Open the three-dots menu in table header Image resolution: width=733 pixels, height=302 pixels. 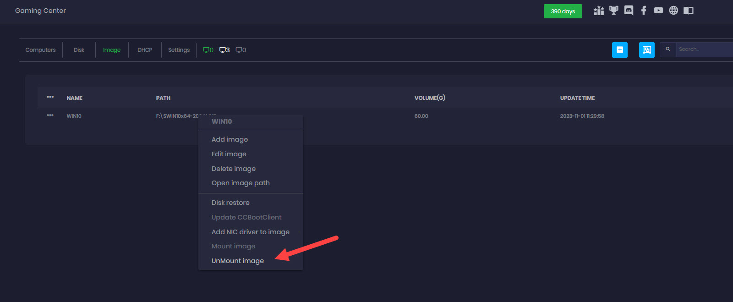tap(50, 97)
